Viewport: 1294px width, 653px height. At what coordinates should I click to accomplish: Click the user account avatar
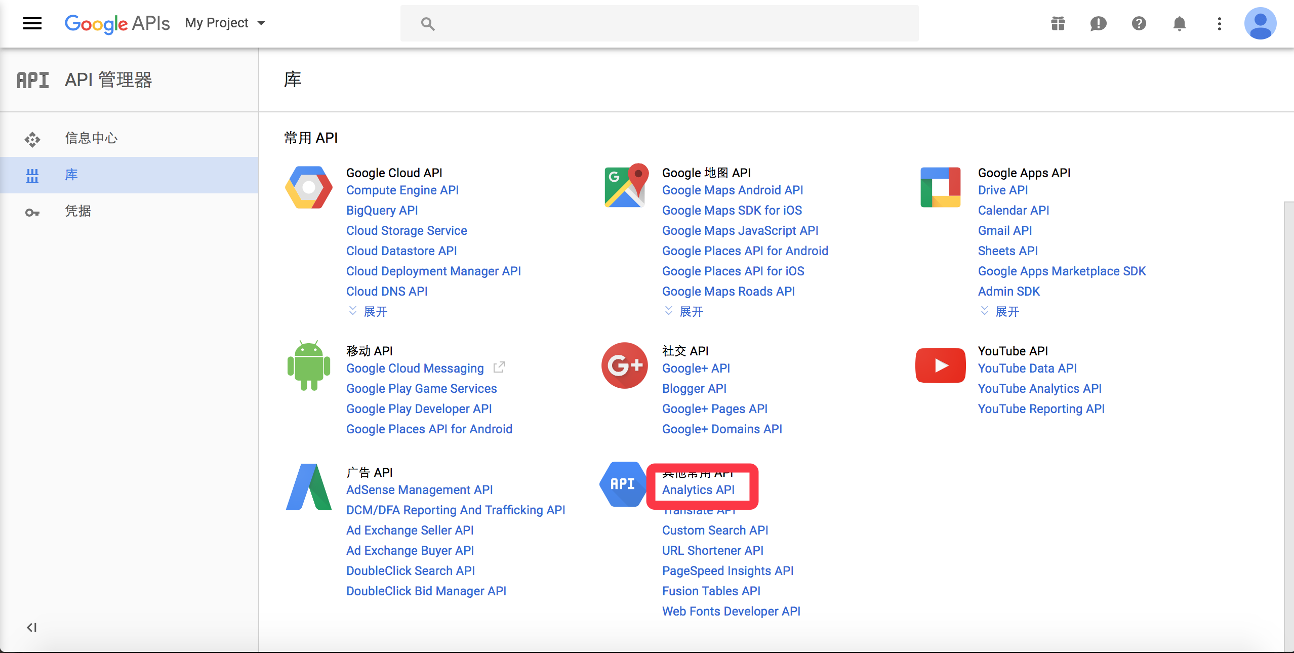(x=1260, y=23)
